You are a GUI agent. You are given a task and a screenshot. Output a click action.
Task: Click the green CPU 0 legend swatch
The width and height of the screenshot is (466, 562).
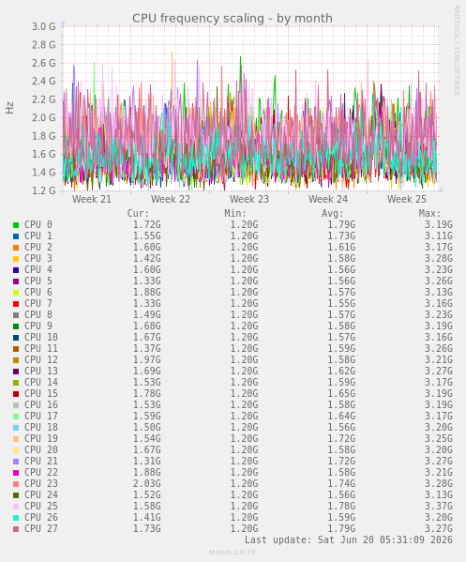(16, 225)
